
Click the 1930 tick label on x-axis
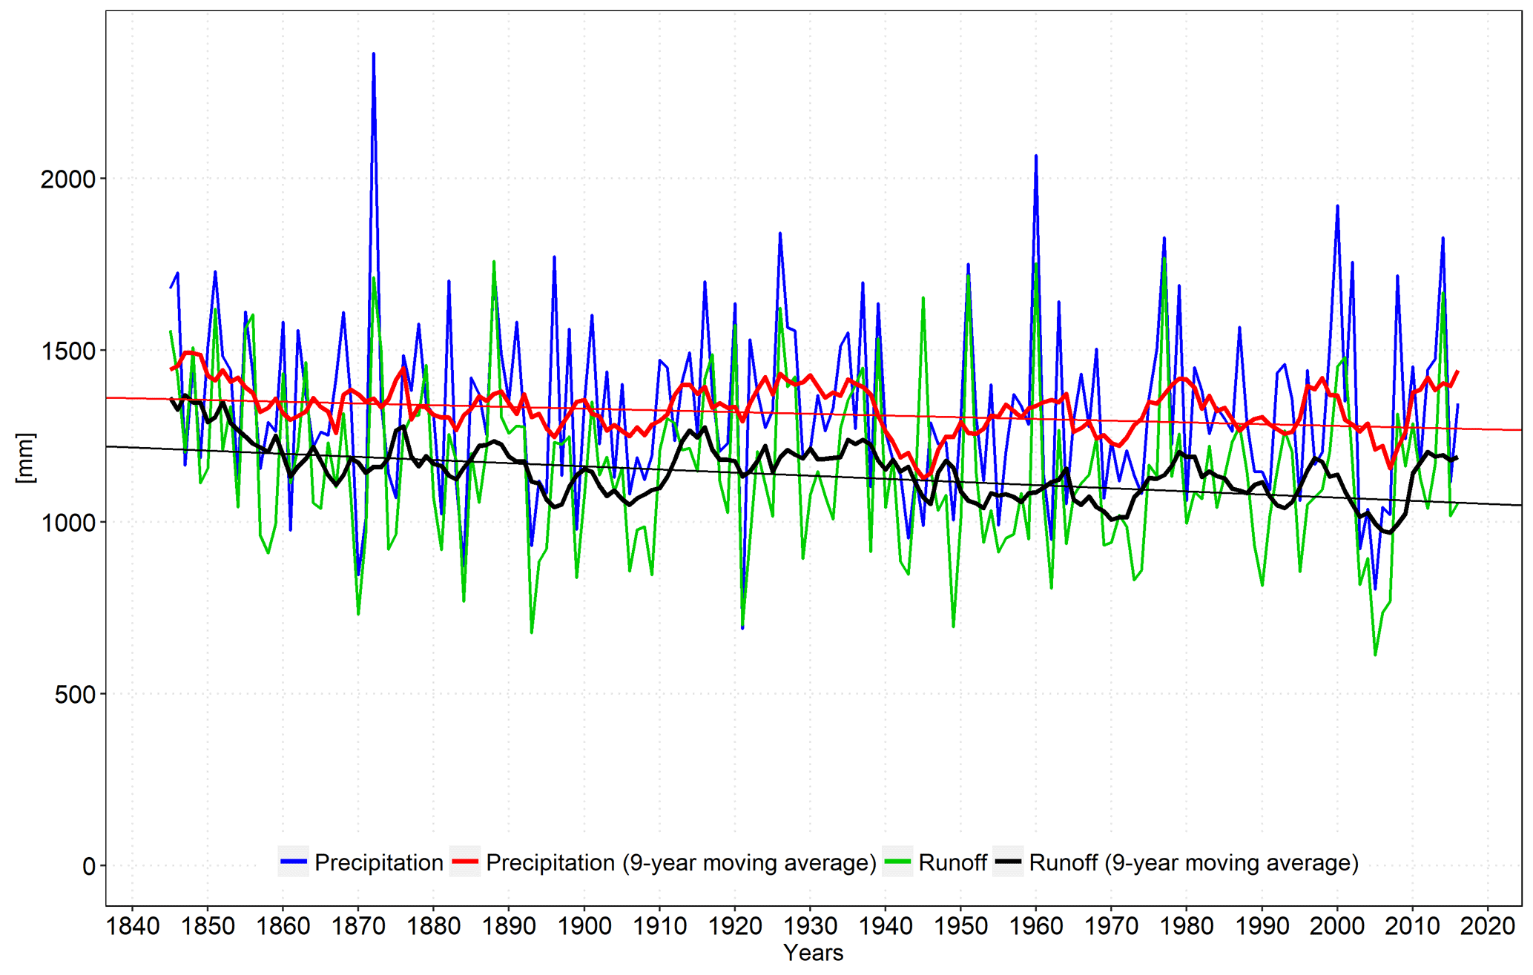pyautogui.click(x=810, y=925)
